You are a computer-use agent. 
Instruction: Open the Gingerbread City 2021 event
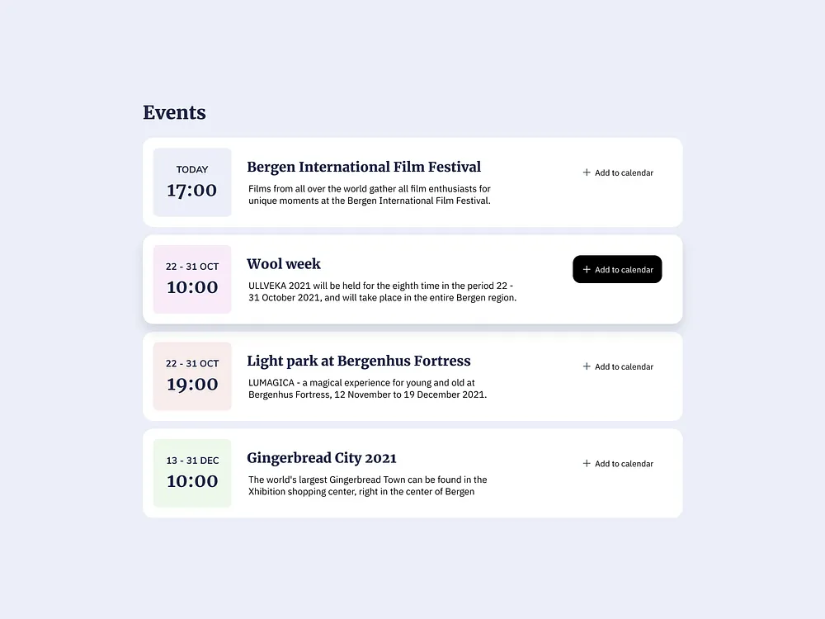pyautogui.click(x=322, y=457)
